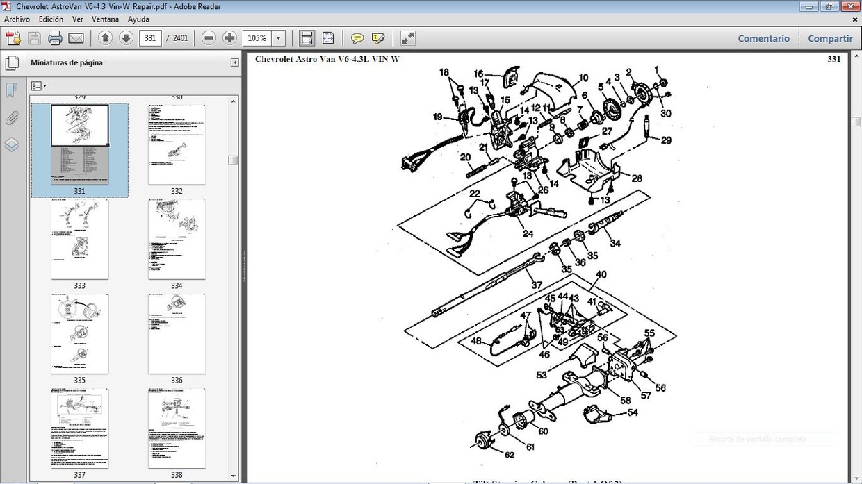Click the send by email envelope icon
862x484 pixels.
click(x=76, y=38)
